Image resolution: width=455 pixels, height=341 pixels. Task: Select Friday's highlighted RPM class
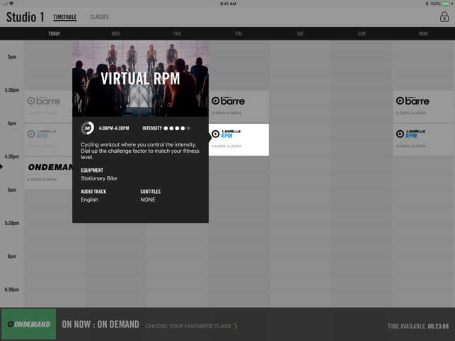click(238, 139)
